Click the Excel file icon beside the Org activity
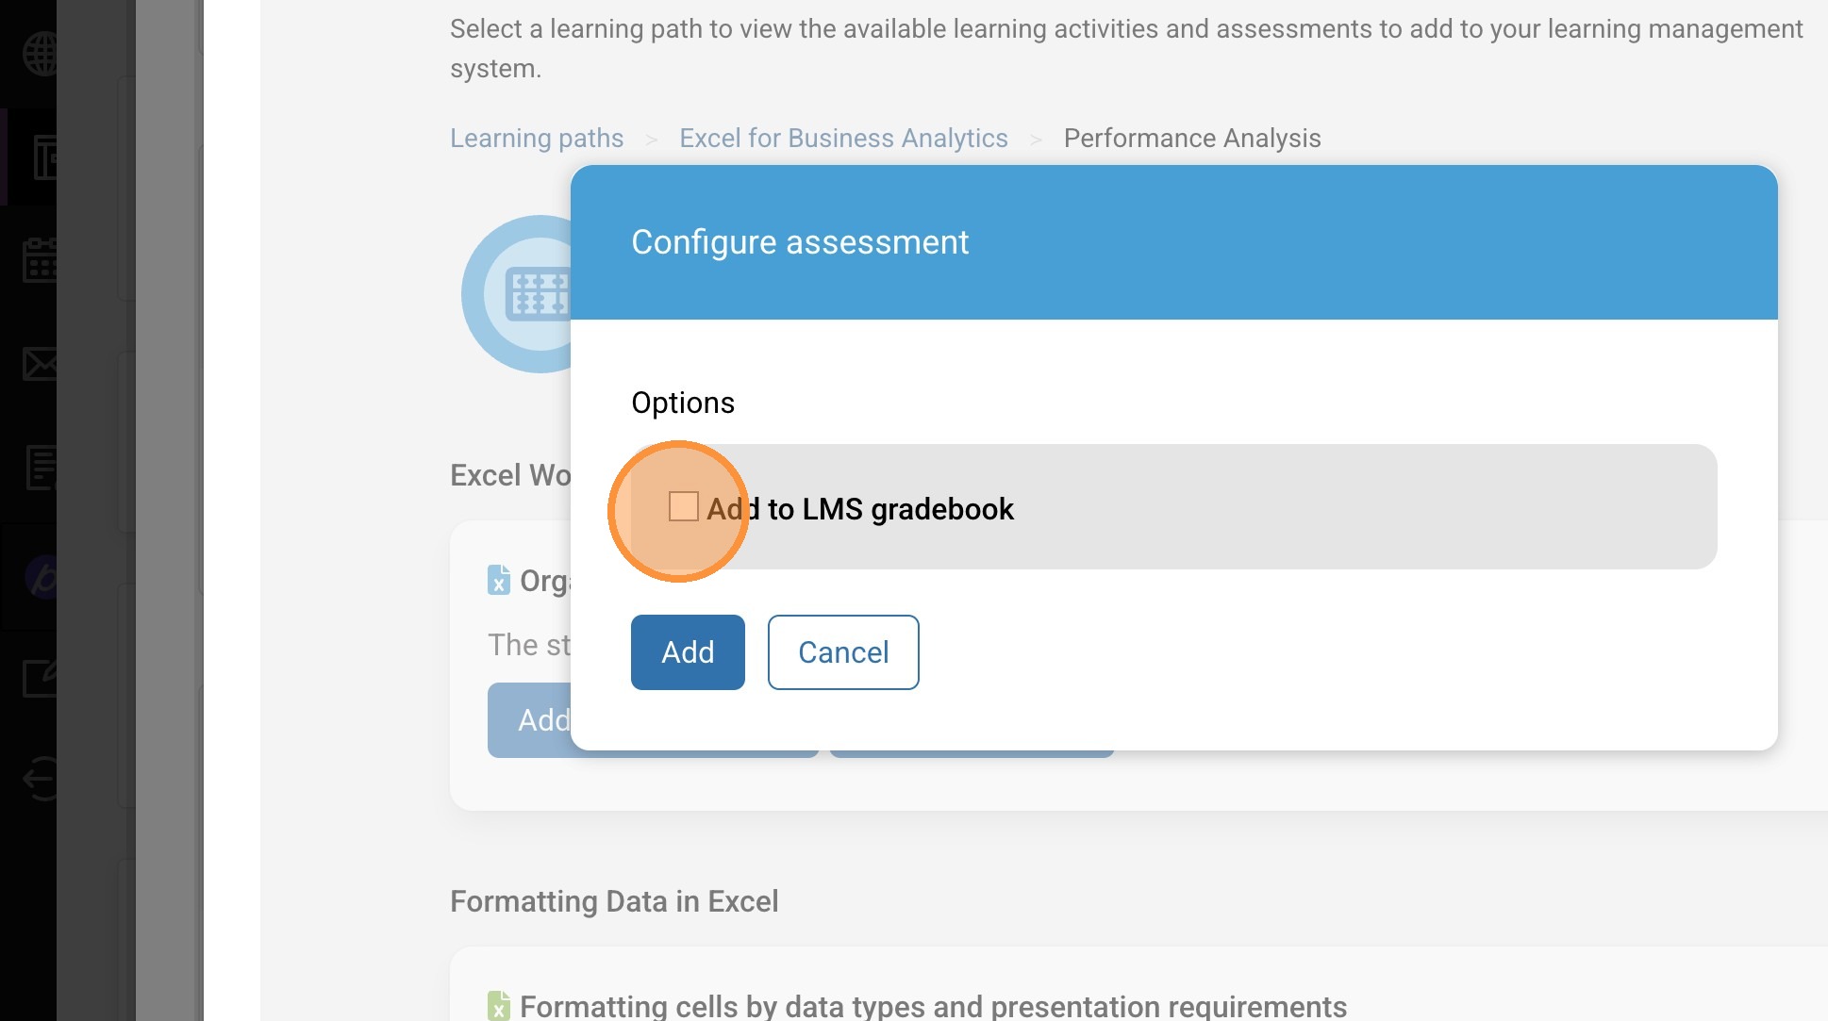1828x1021 pixels. click(498, 581)
